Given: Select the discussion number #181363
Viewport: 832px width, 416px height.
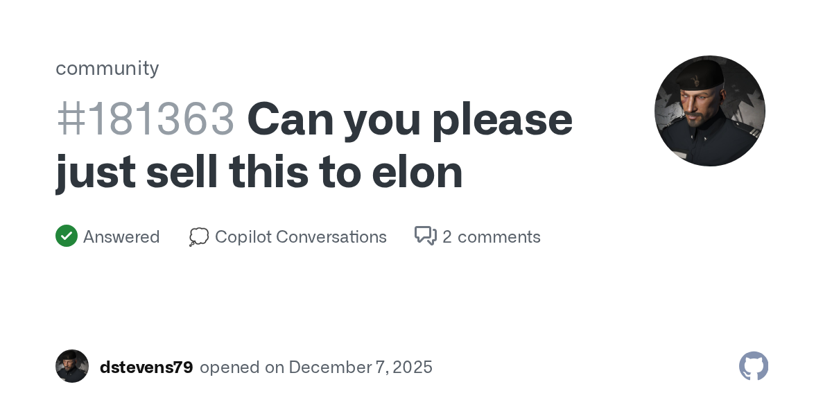Looking at the screenshot, I should [x=146, y=119].
